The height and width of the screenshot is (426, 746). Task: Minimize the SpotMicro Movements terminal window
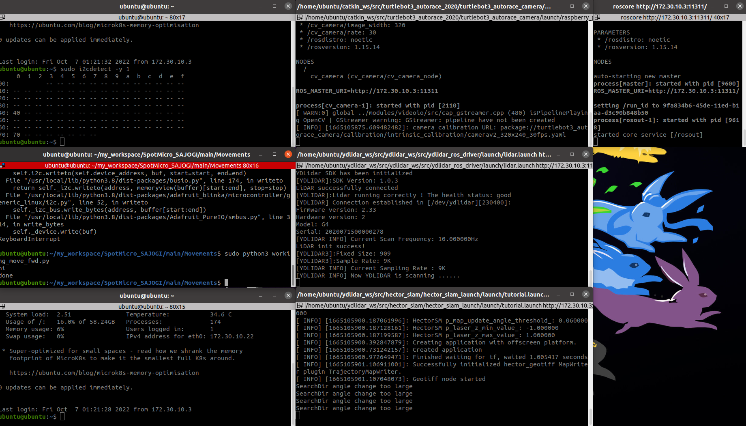(261, 155)
